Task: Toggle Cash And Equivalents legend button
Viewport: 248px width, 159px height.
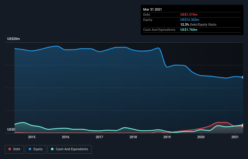Action: point(69,149)
